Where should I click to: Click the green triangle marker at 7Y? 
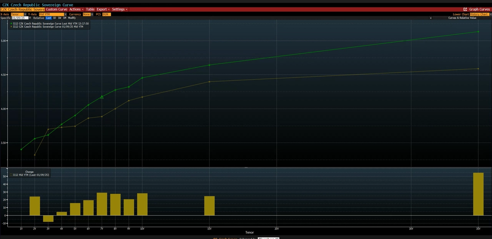pyautogui.click(x=102, y=97)
